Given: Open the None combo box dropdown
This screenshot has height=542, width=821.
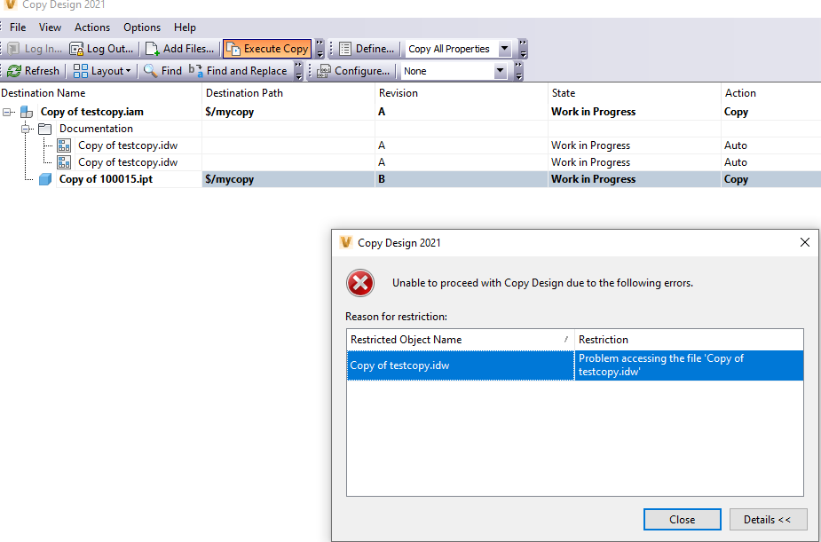Looking at the screenshot, I should point(500,70).
